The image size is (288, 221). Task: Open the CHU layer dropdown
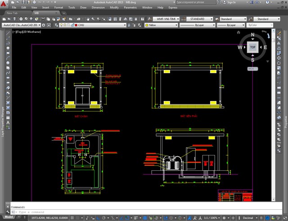pyautogui.click(x=93, y=25)
